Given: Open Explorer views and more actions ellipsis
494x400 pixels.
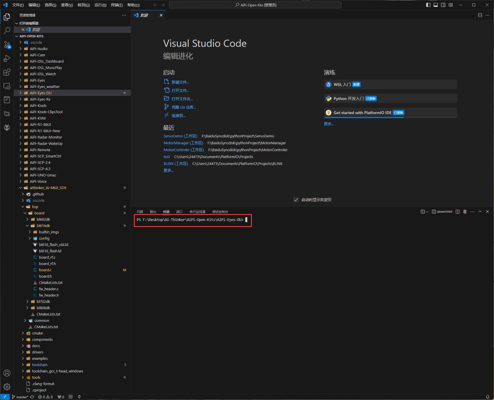Looking at the screenshot, I should (x=124, y=15).
